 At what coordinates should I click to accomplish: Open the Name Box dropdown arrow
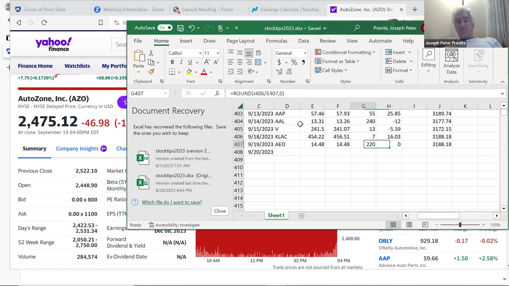tap(165, 93)
